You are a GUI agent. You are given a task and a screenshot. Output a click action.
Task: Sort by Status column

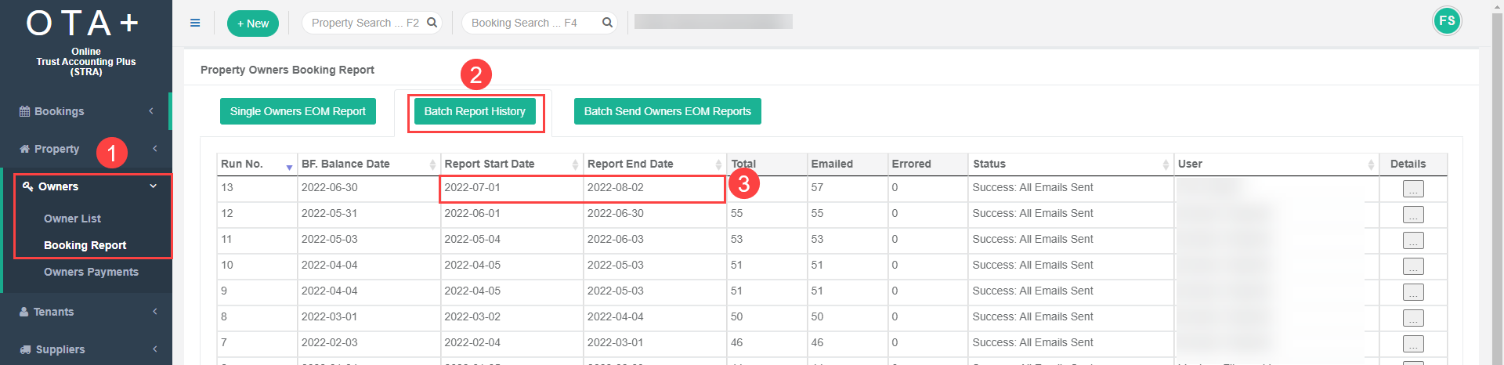(x=1071, y=164)
